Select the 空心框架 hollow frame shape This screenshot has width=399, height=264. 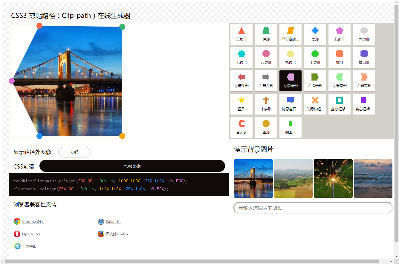(339, 104)
